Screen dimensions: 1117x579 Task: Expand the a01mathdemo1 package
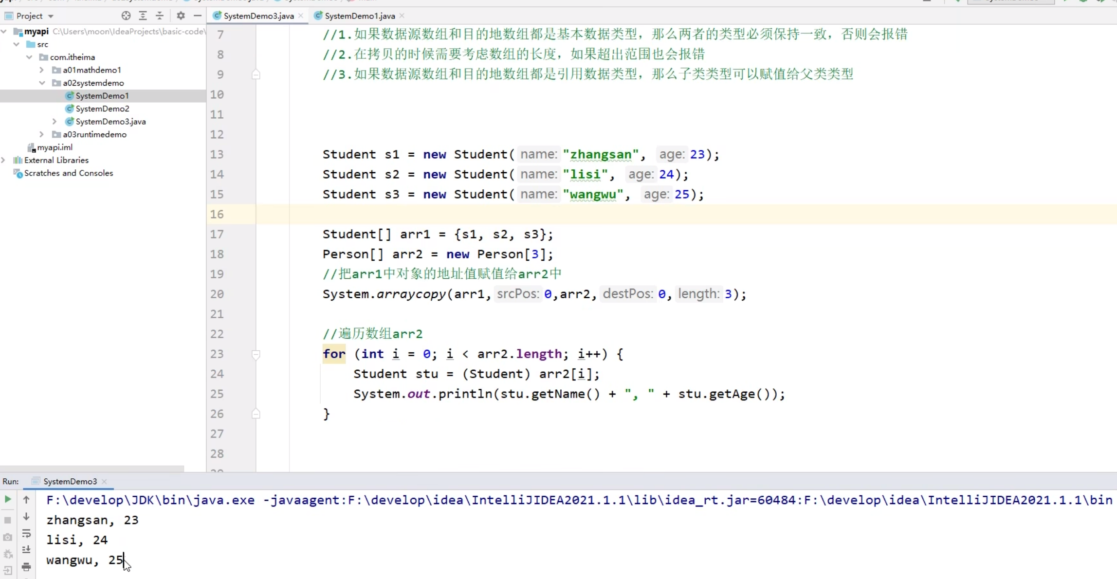pyautogui.click(x=41, y=70)
